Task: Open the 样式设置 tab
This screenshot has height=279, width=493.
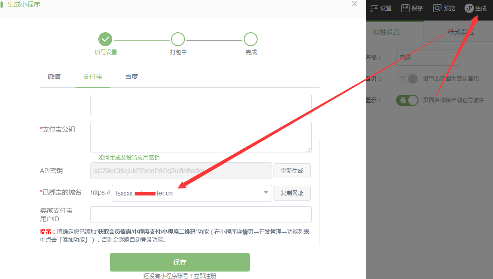Action: coord(460,32)
